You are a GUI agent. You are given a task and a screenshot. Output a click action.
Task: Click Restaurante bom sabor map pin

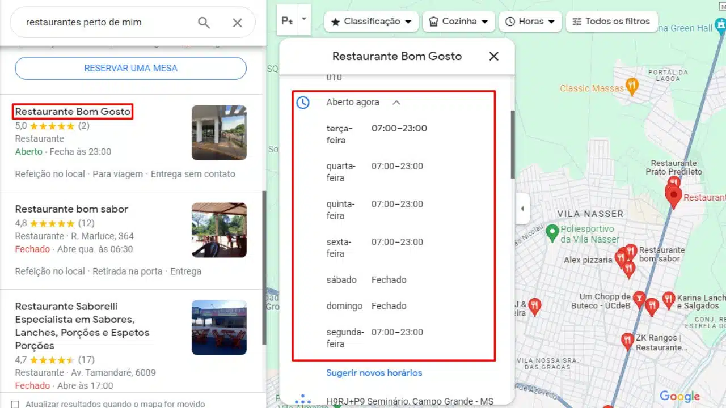pyautogui.click(x=631, y=252)
